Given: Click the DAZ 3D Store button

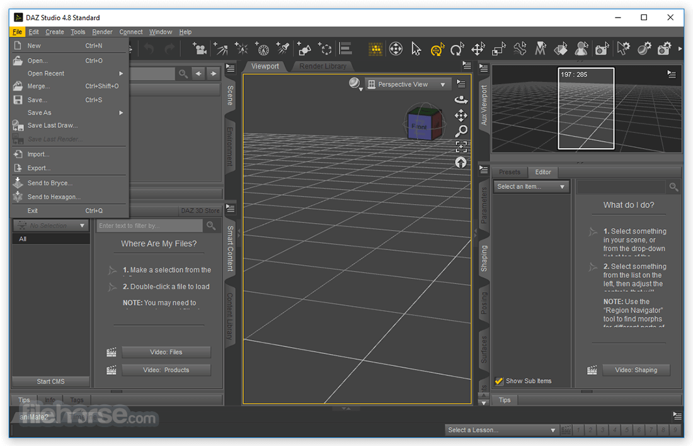Looking at the screenshot, I should click(x=200, y=211).
